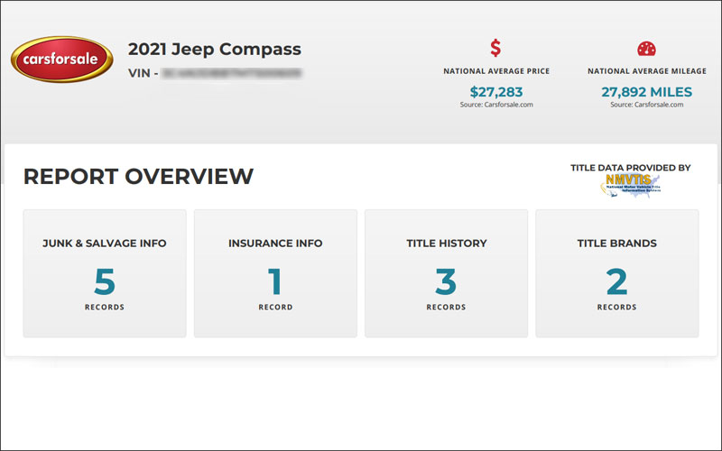This screenshot has width=722, height=451.
Task: Click the Title Data Provided By text
Action: (631, 168)
